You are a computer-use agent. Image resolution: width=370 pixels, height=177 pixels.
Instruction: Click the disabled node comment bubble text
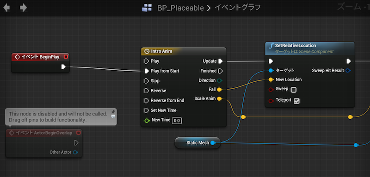click(58, 117)
